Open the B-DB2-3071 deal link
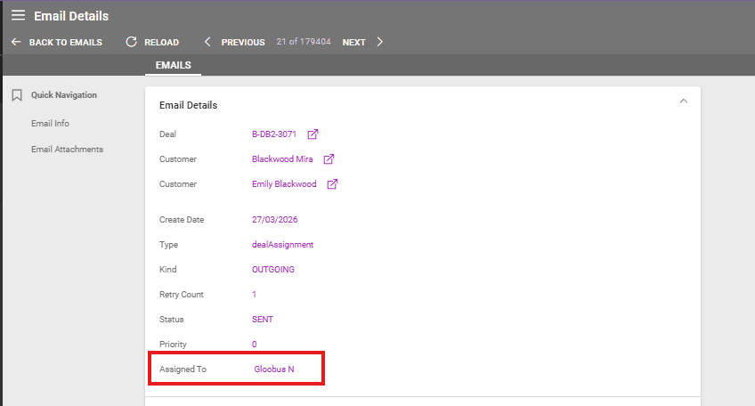The height and width of the screenshot is (406, 755). pos(273,134)
